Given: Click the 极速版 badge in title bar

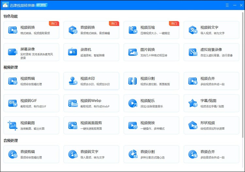Looking at the screenshot, I should 41,5.
